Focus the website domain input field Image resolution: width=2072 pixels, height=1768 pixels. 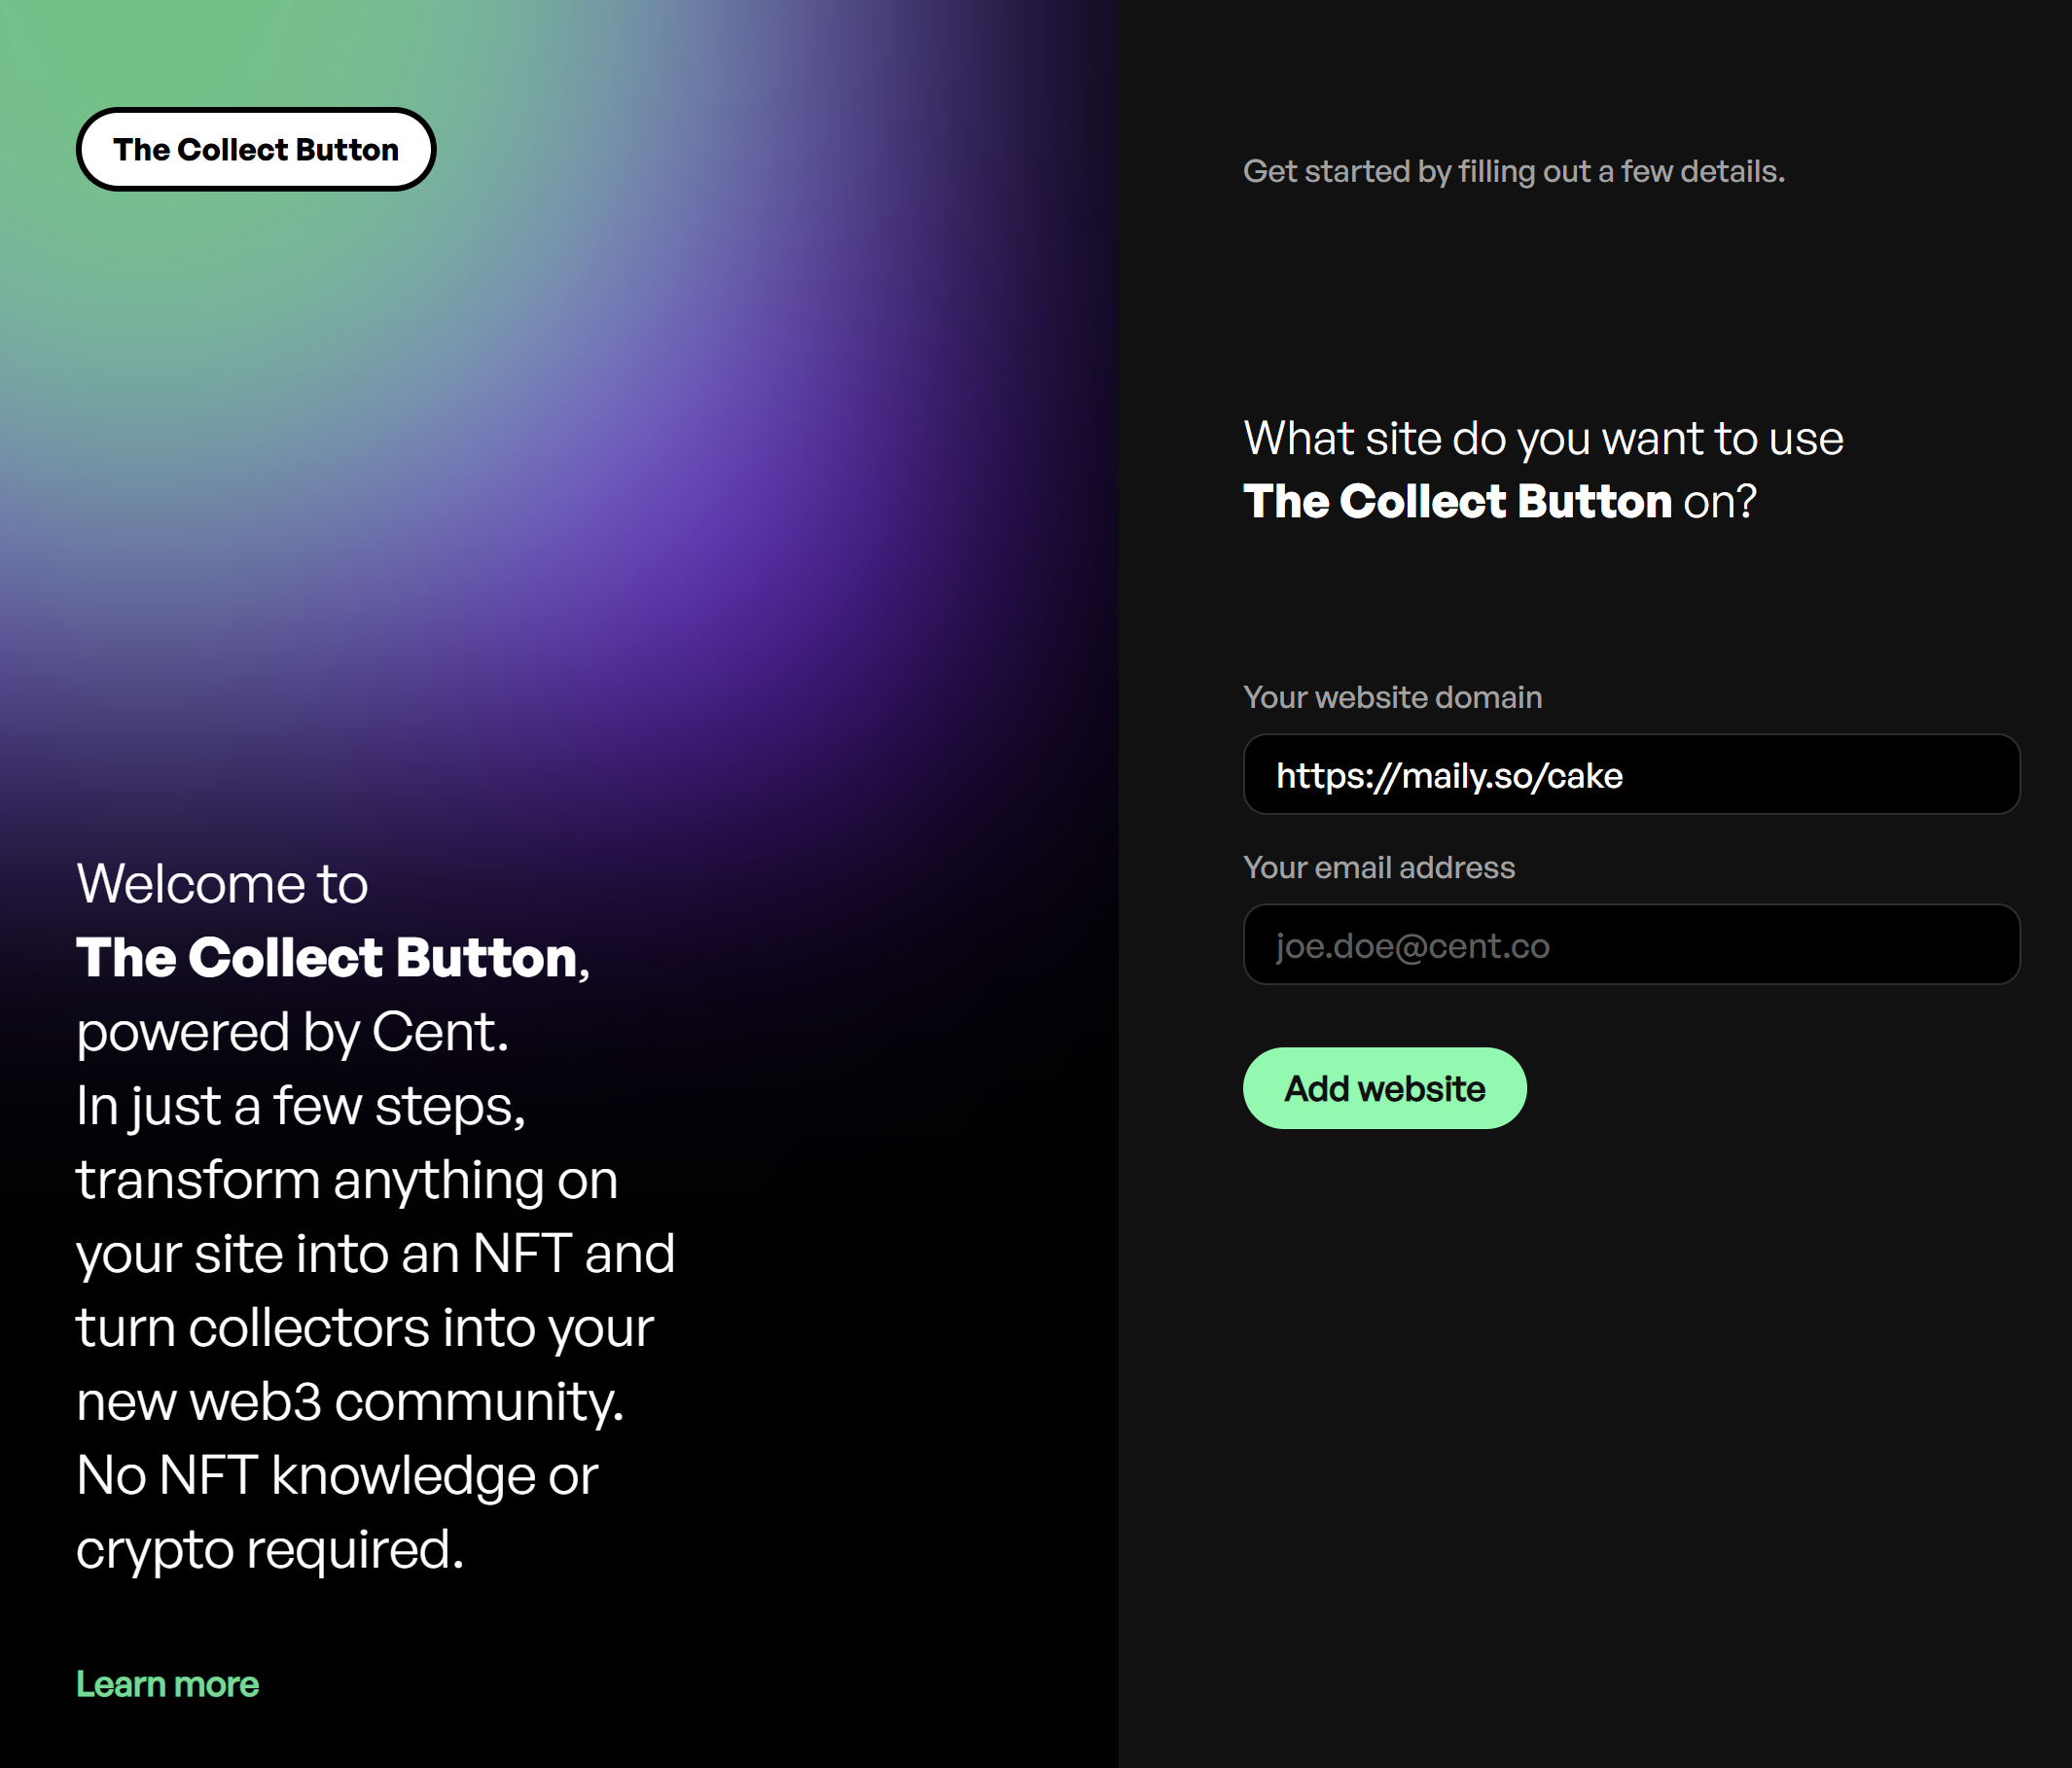click(1631, 775)
